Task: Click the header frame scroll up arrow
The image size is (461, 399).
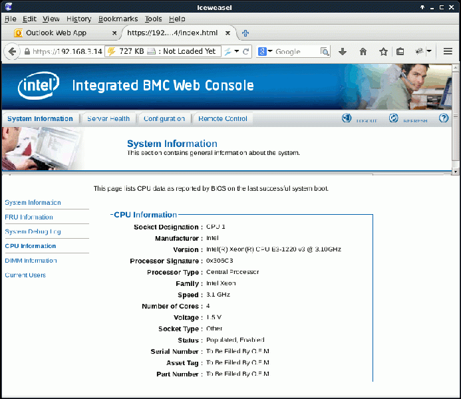Action: pos(455,68)
